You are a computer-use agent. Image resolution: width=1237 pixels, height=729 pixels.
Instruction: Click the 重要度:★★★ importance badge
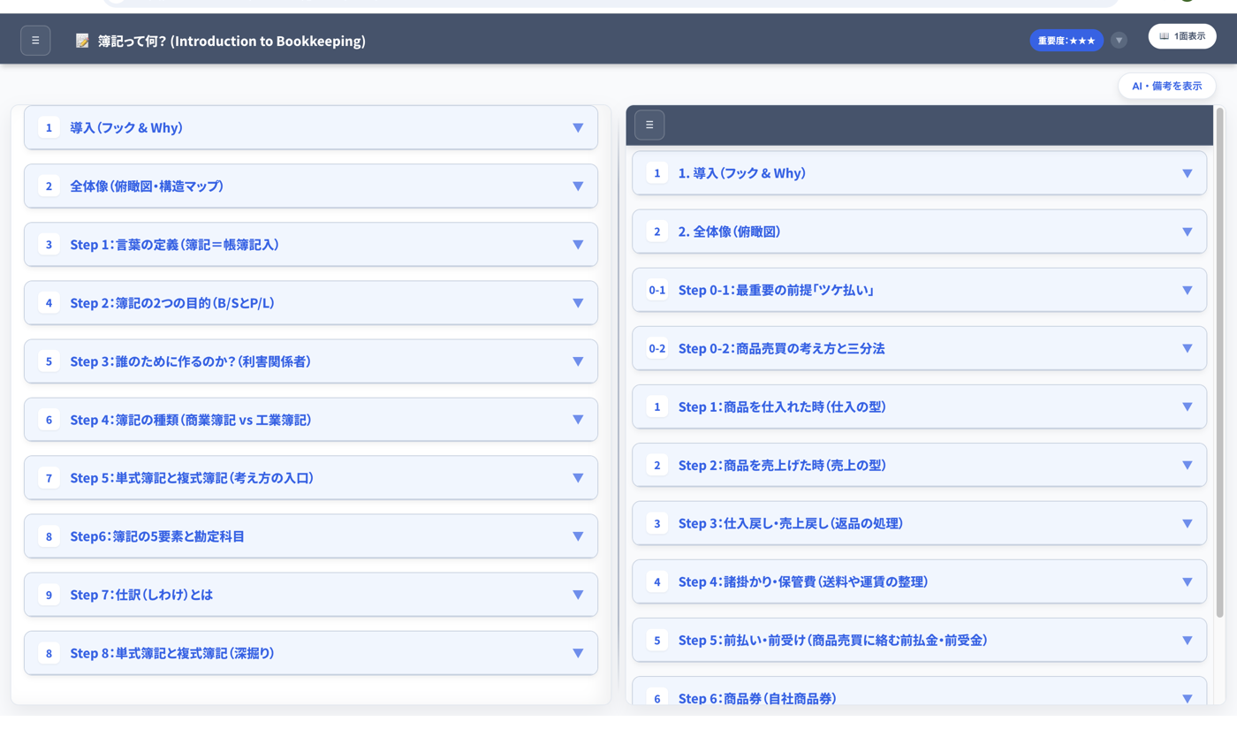1066,41
